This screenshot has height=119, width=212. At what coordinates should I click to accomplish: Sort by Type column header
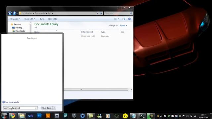click(x=103, y=32)
